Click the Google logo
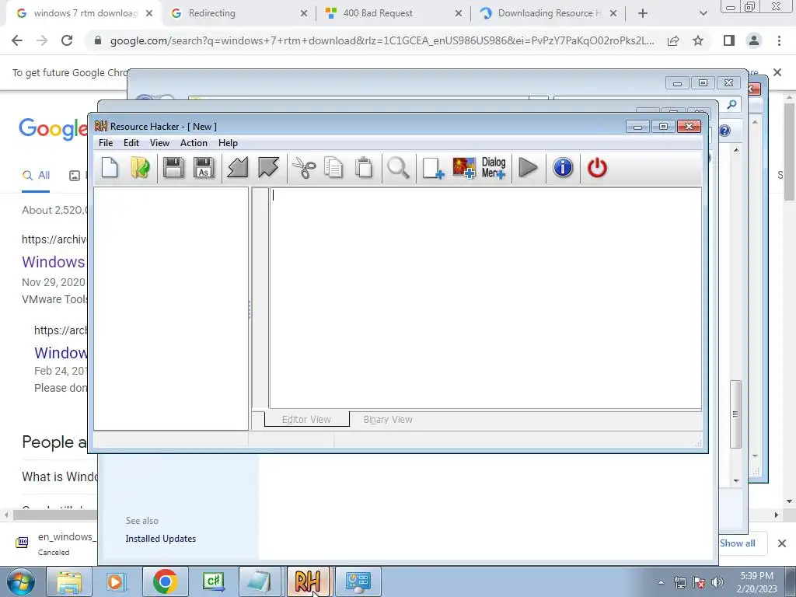796x597 pixels. pos(53,129)
